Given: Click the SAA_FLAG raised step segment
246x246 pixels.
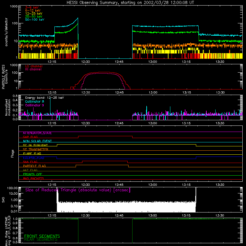Looking at the screenshot, I should click(105, 161).
